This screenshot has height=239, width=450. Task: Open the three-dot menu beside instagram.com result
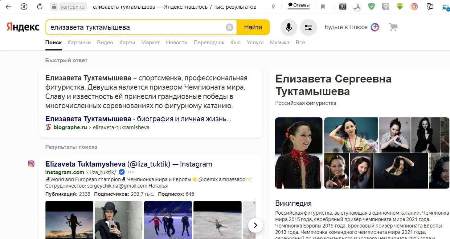[131, 172]
